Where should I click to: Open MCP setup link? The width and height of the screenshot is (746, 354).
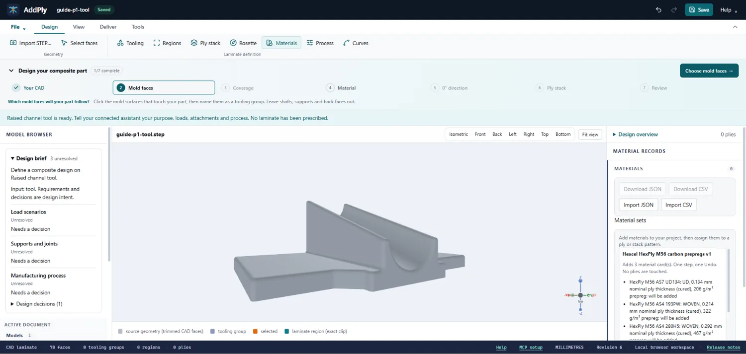pyautogui.click(x=531, y=348)
